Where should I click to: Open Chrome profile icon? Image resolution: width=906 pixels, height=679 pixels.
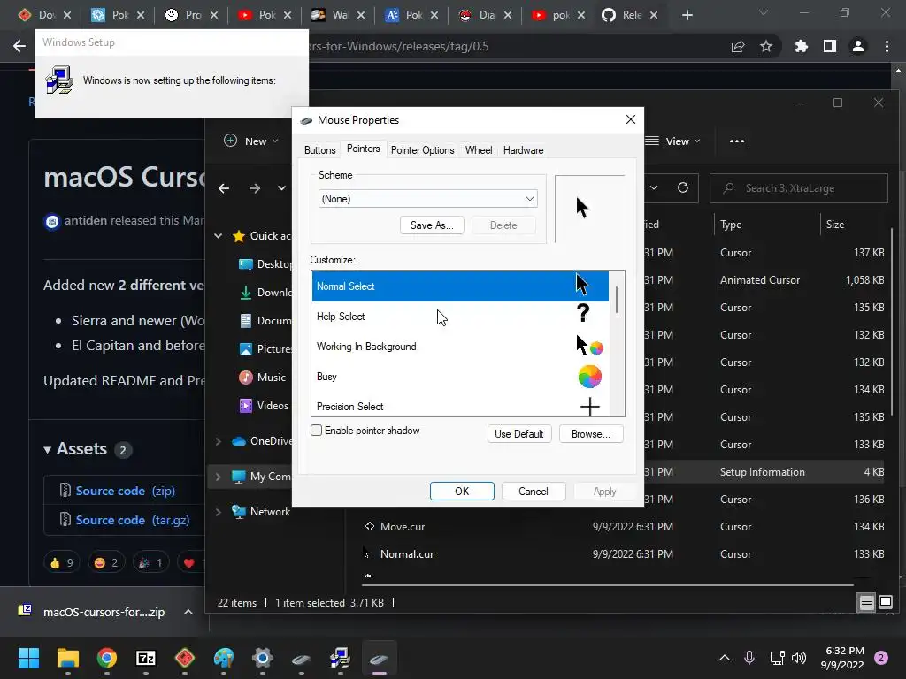pos(858,46)
